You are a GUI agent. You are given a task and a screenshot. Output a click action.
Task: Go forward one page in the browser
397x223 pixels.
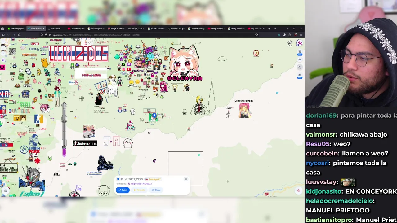(x=14, y=35)
